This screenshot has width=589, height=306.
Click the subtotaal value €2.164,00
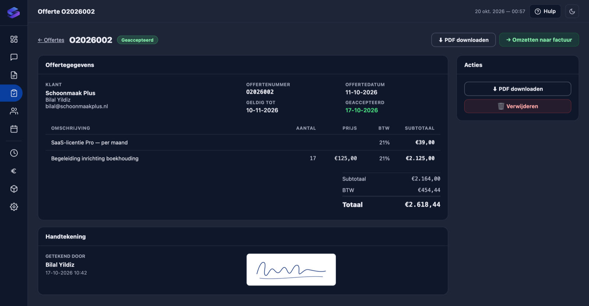click(x=426, y=179)
